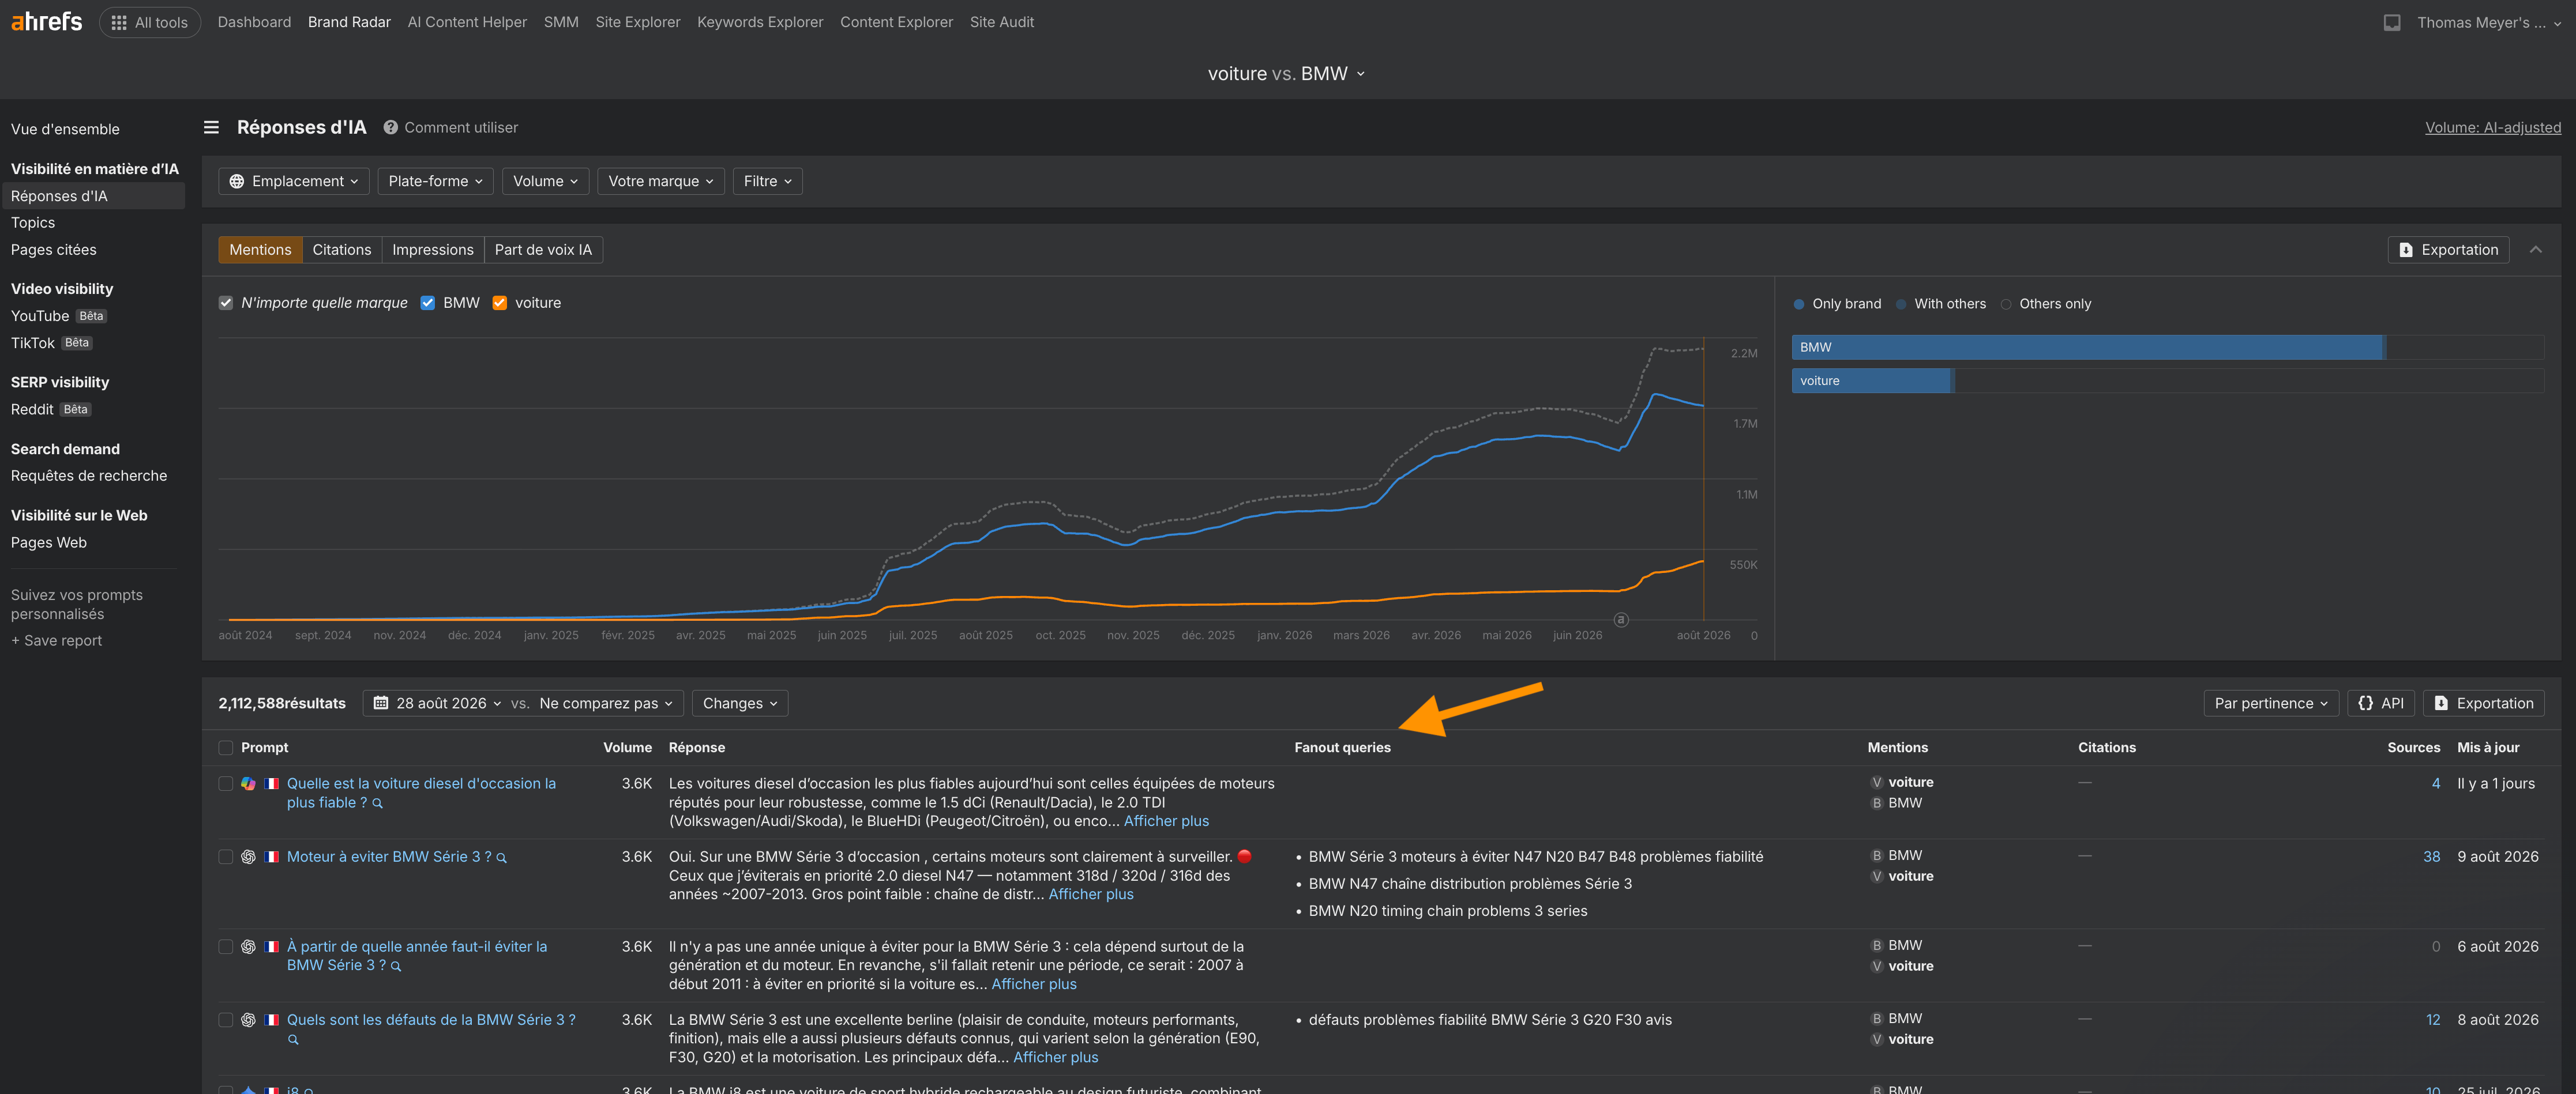Open Pages citées in sidebar
2576x1094 pixels.
[x=54, y=250]
